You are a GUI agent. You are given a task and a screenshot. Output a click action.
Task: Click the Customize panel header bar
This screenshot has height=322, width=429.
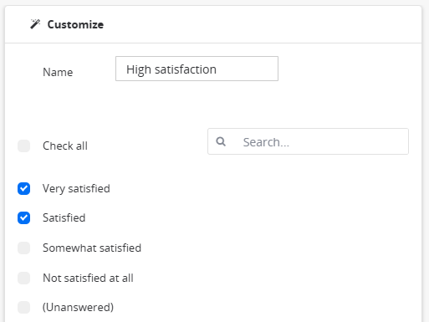coord(213,24)
